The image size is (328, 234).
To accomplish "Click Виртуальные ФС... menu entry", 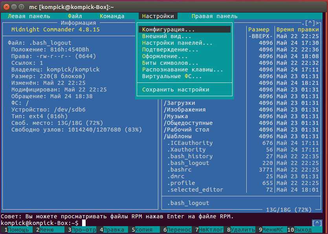I will click(172, 76).
